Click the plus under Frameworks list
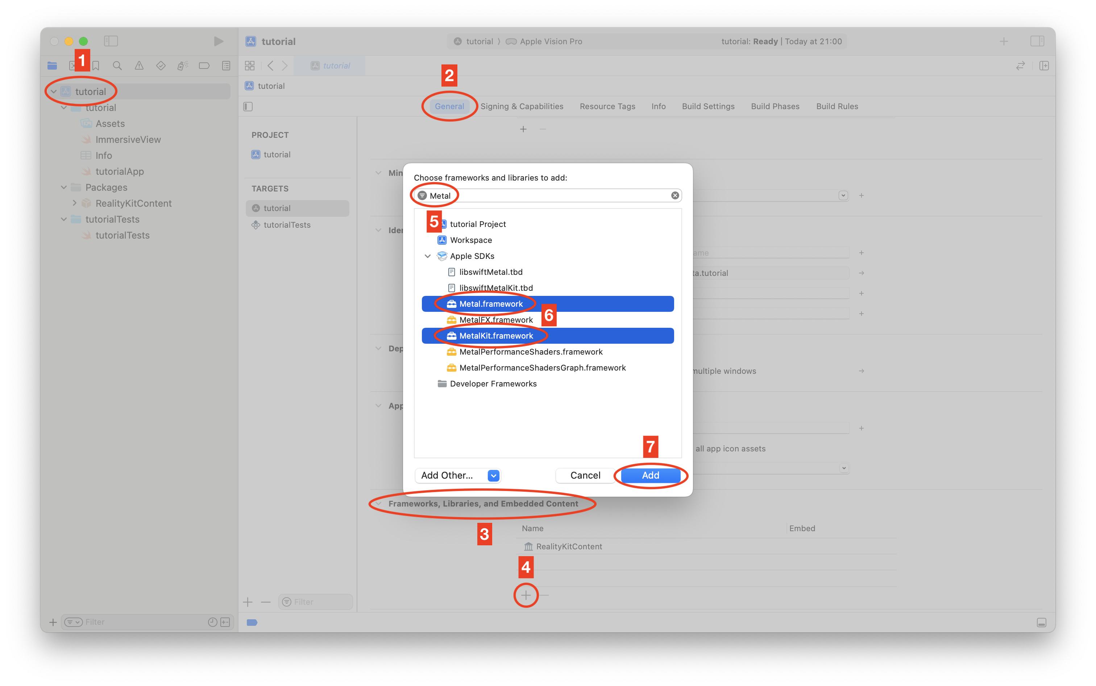Screen dimensions: 1096x686 click(526, 595)
